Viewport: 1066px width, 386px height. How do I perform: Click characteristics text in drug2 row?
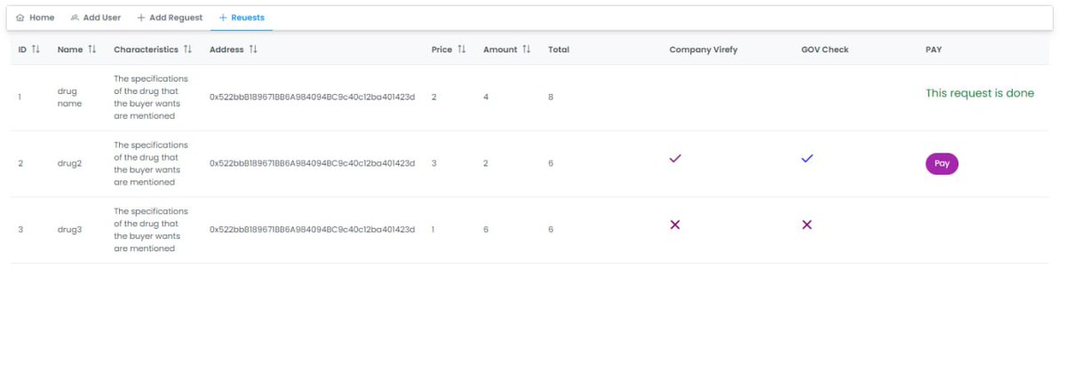[x=151, y=163]
